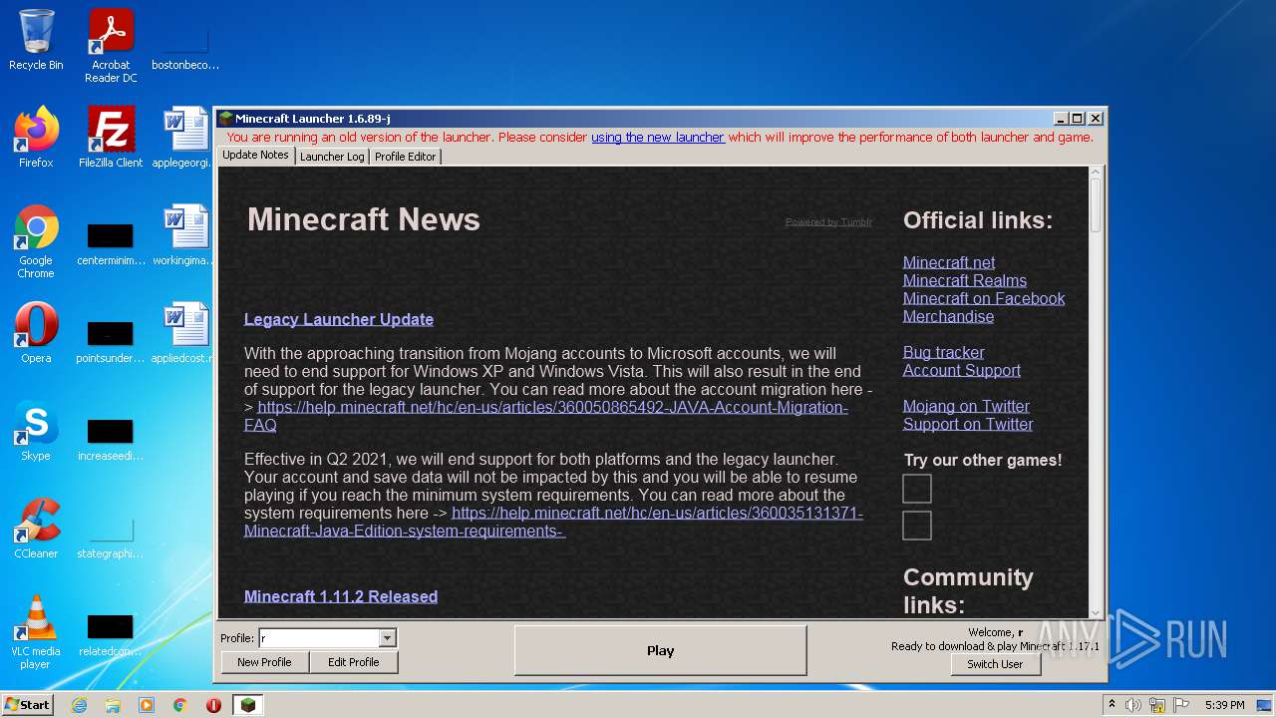1276x718 pixels.
Task: Open the Merchandise link
Action: (x=948, y=316)
